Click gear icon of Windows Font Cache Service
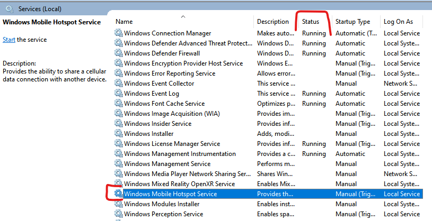Image resolution: width=432 pixels, height=221 pixels. 119,103
